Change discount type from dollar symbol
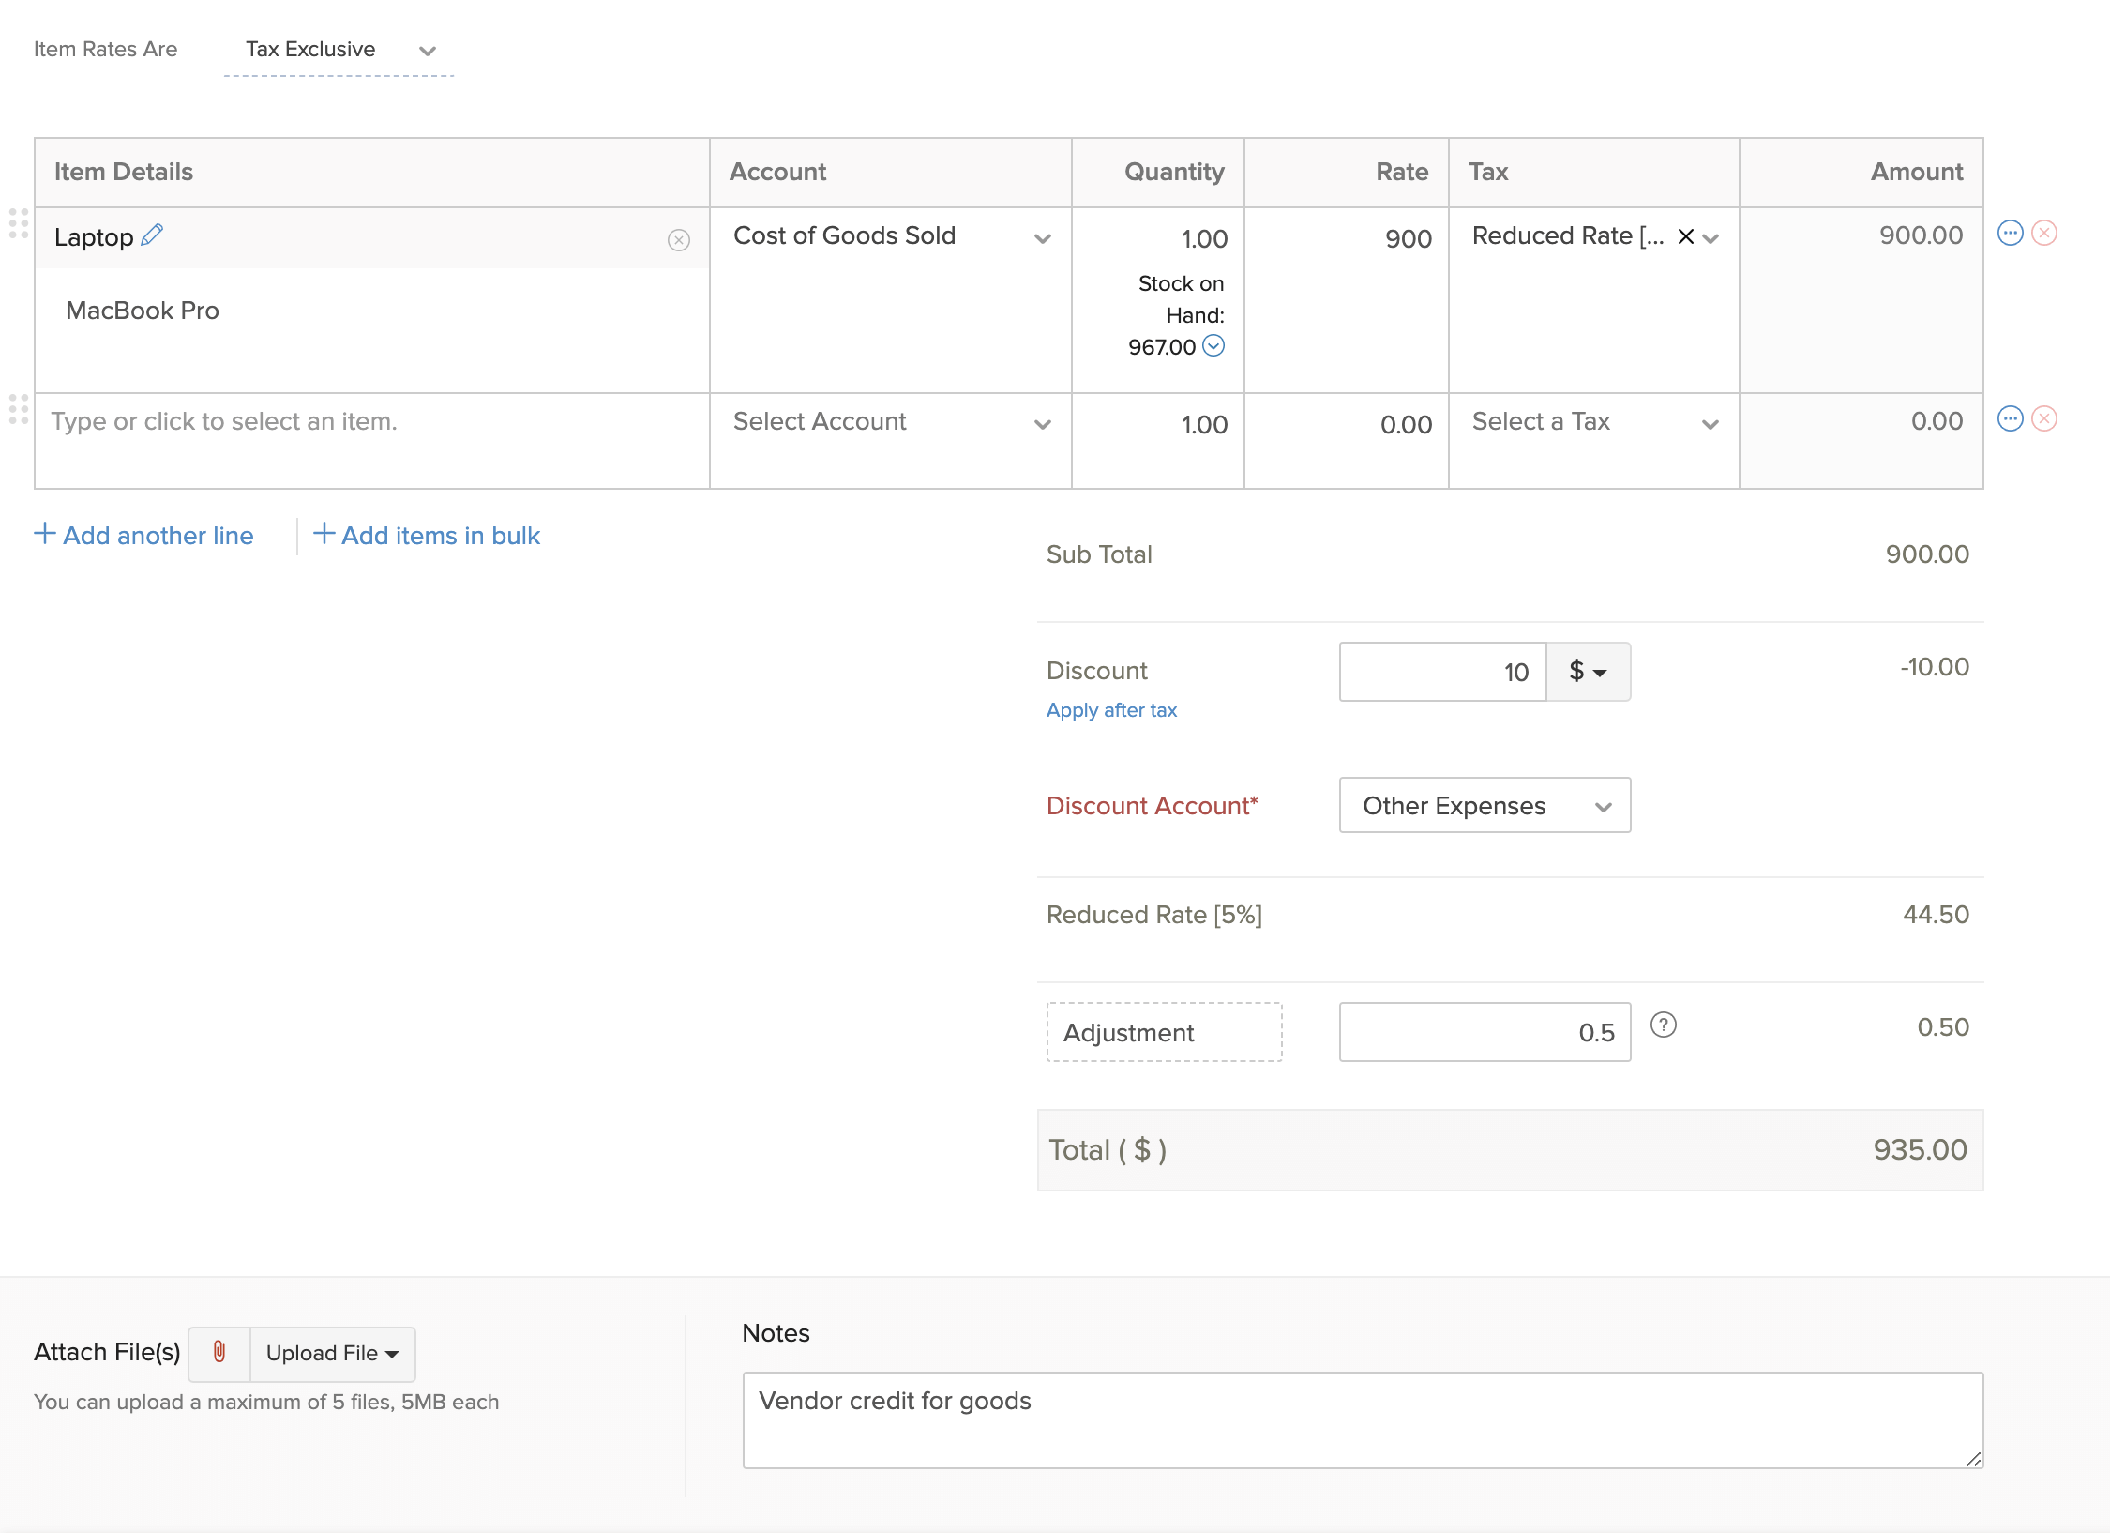The width and height of the screenshot is (2110, 1533). (1589, 671)
